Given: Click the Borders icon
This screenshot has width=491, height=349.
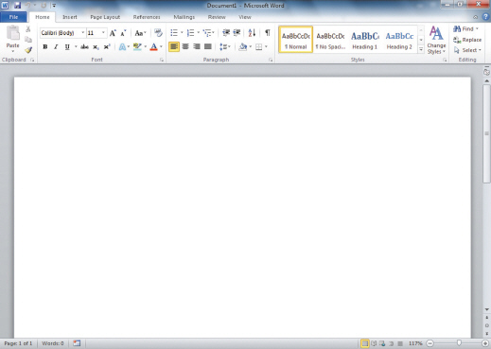Looking at the screenshot, I should click(x=258, y=47).
